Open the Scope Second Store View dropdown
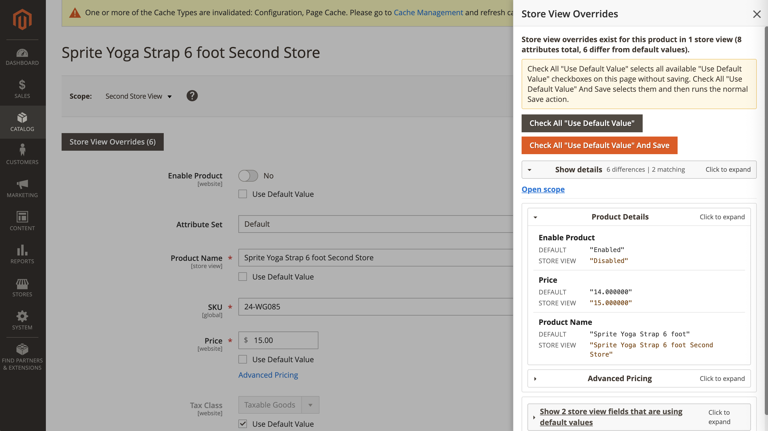 [x=139, y=96]
